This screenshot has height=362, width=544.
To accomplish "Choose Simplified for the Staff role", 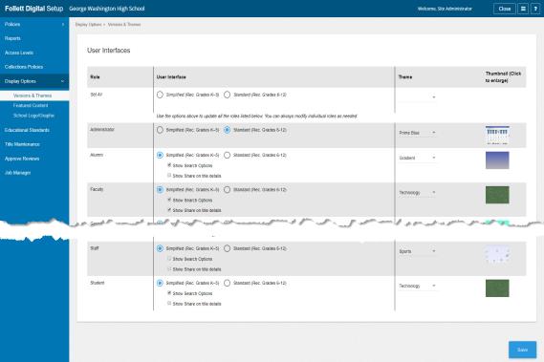I will 160,248.
